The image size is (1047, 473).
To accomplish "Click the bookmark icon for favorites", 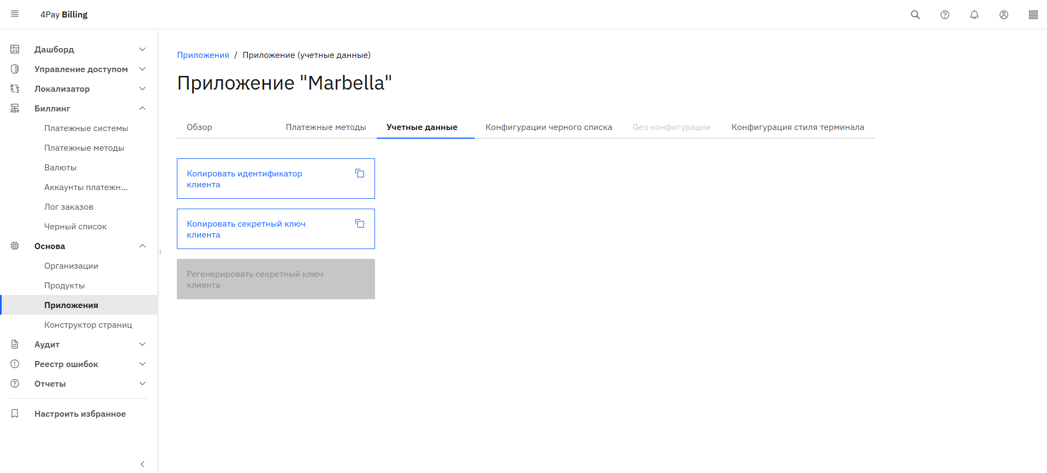I will pos(15,413).
